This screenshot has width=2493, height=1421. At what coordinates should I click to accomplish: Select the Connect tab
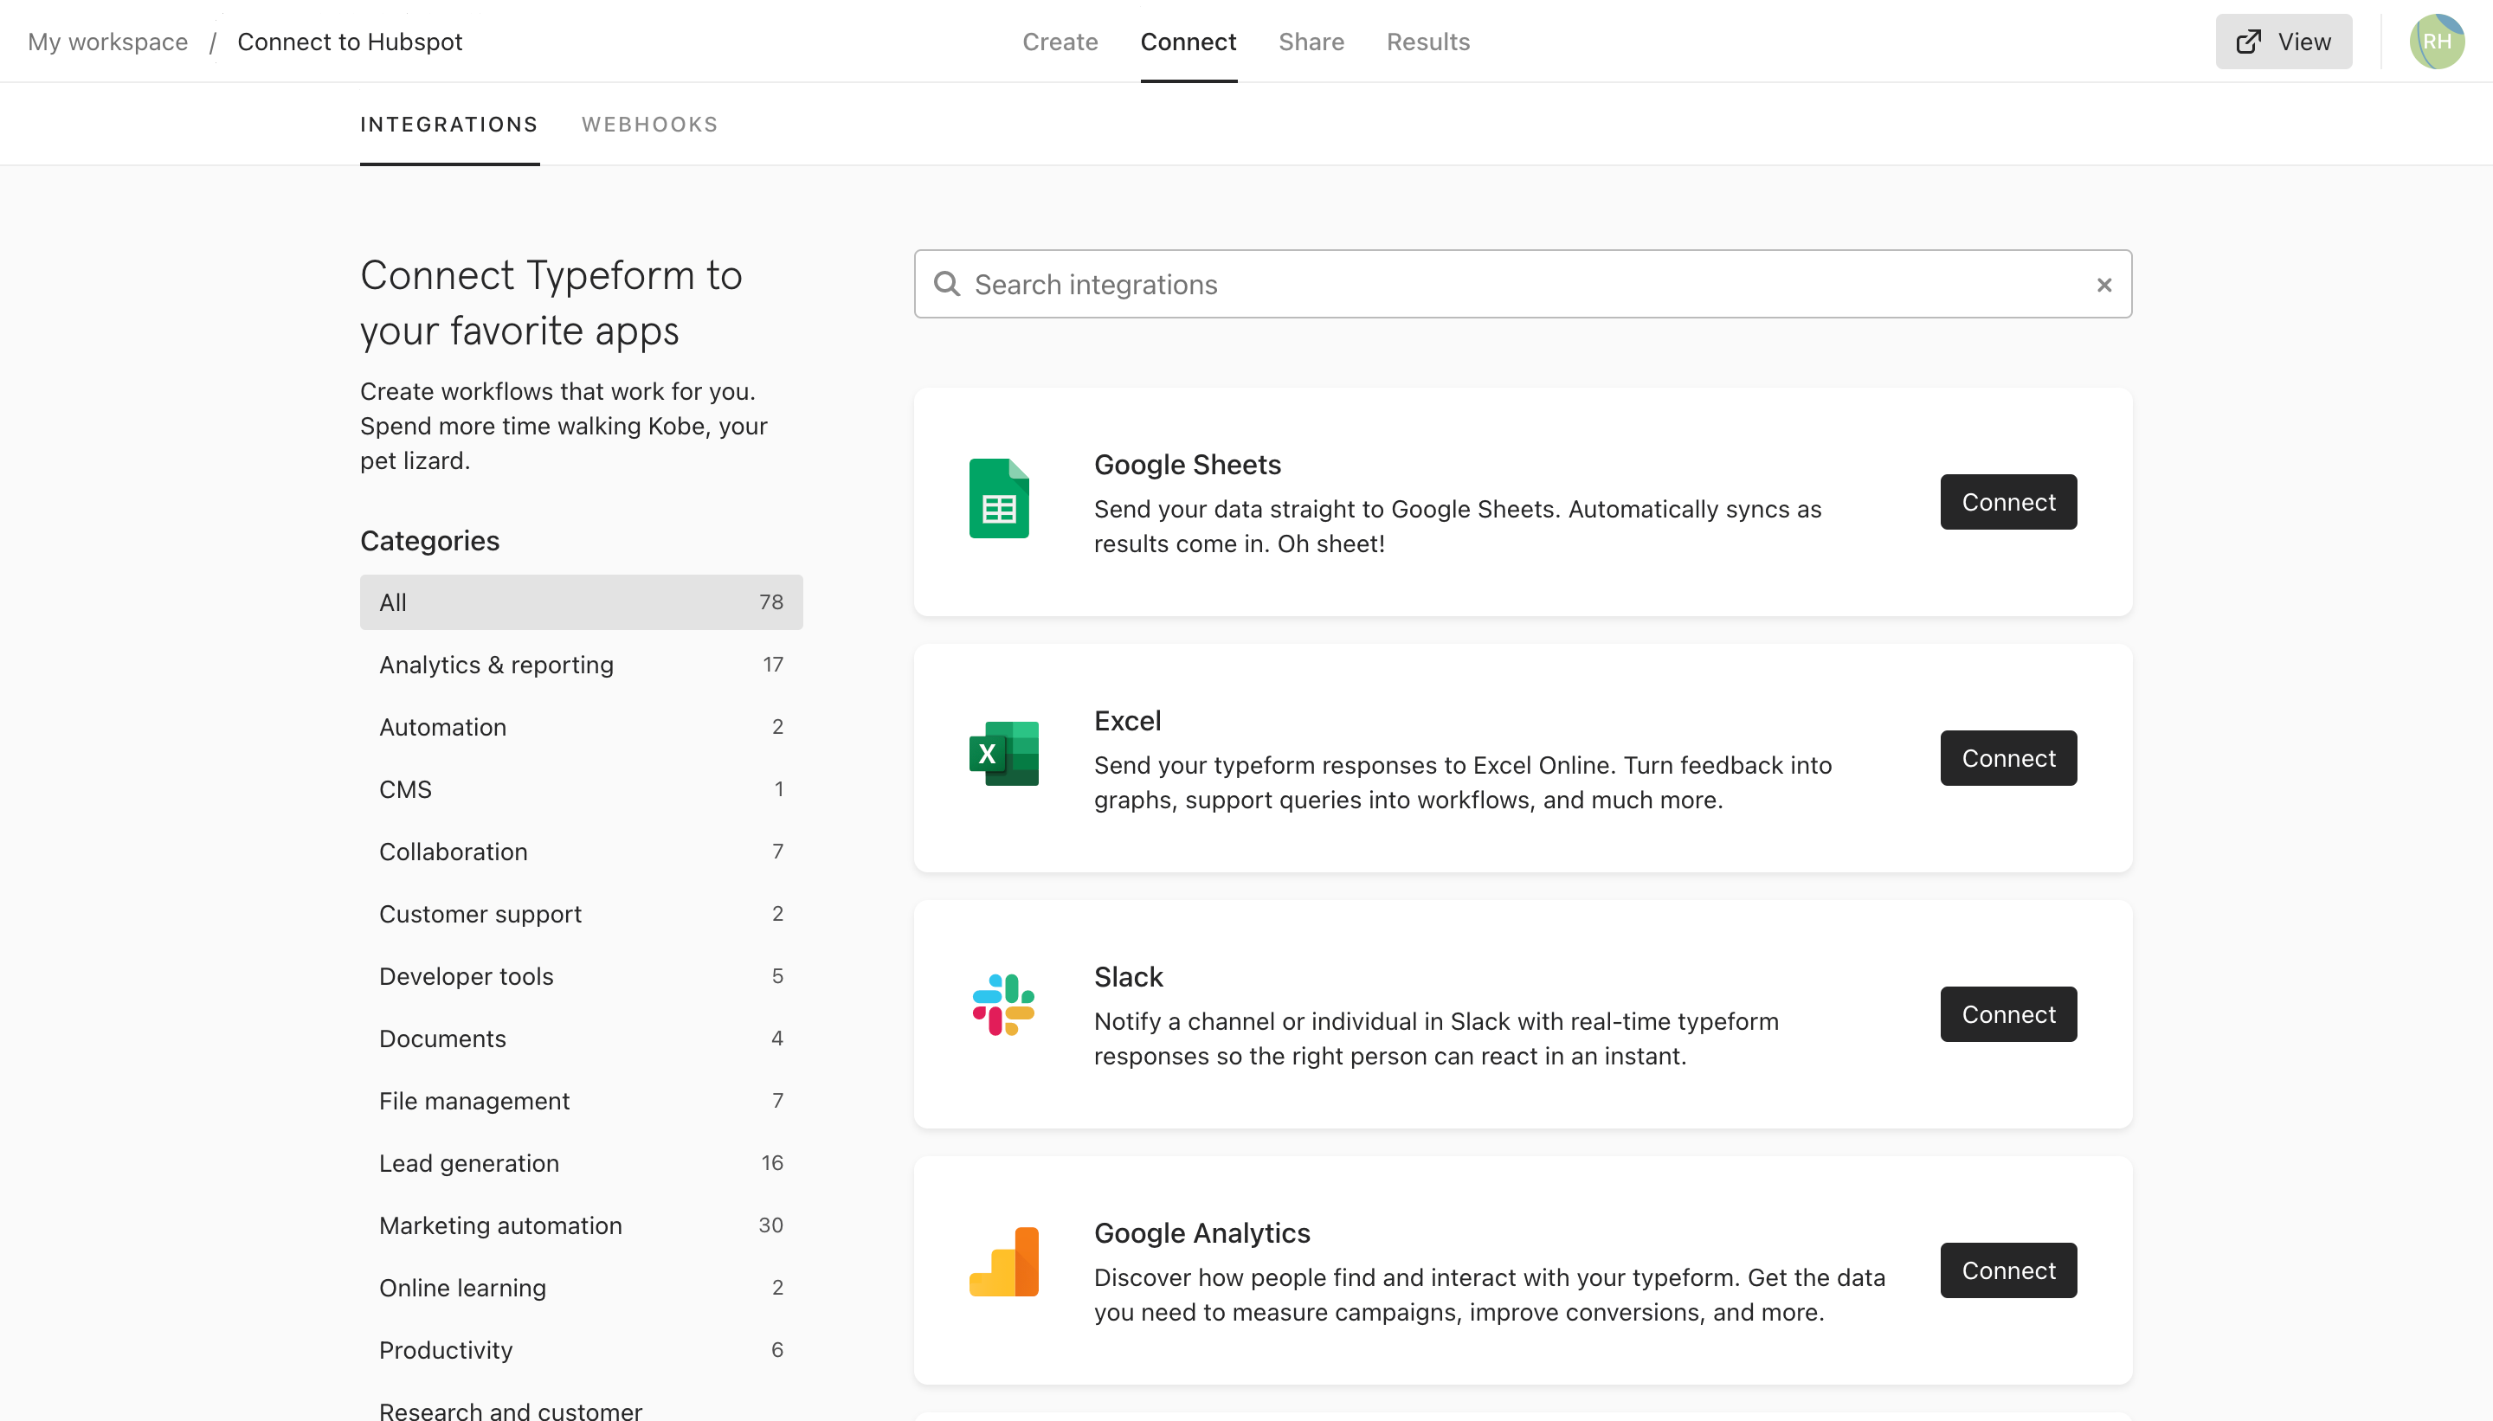[x=1188, y=41]
